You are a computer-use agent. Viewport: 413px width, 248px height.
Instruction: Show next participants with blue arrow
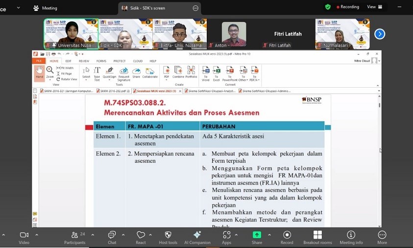[x=380, y=34]
